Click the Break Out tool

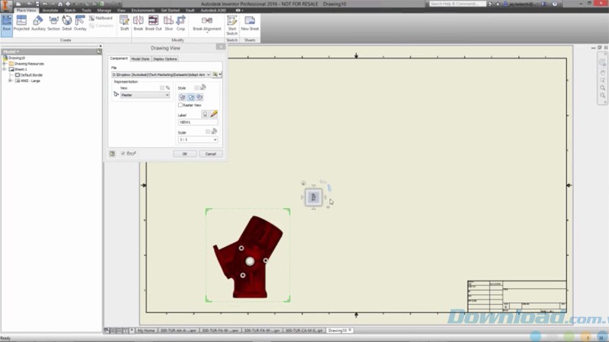[x=154, y=22]
